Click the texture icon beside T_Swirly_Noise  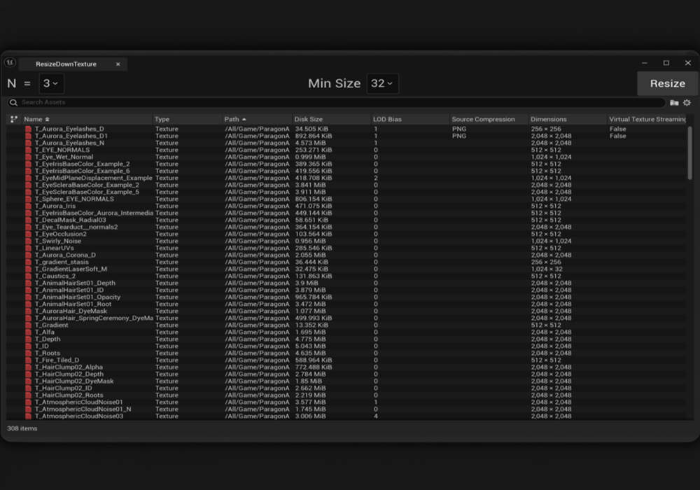point(28,241)
